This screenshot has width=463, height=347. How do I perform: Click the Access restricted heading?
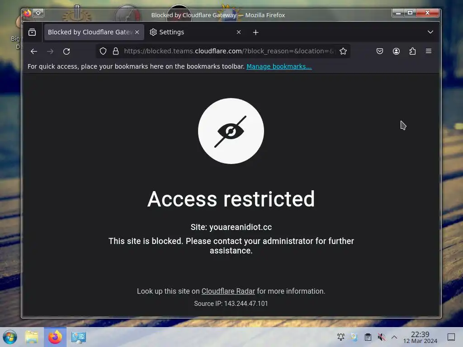tap(231, 199)
